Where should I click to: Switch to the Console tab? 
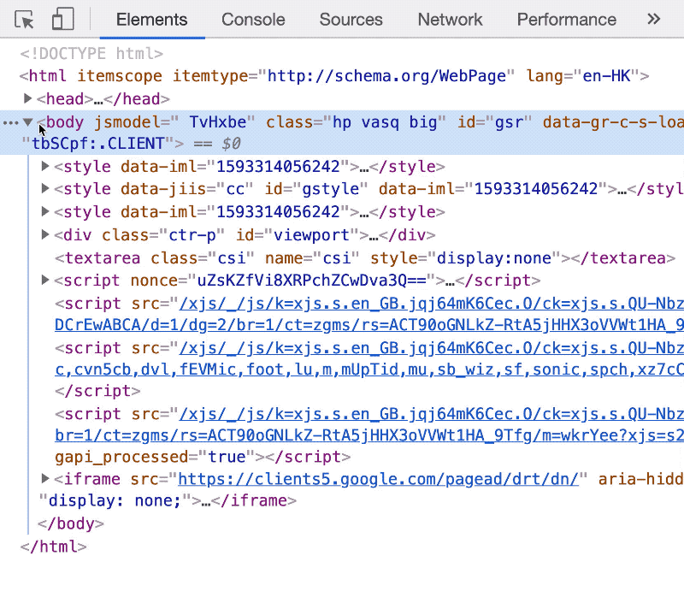point(253,20)
